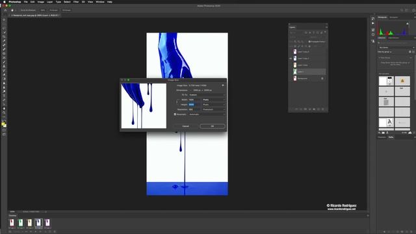
Task: Select the Clone Stamp tool
Action: pyautogui.click(x=4, y=66)
